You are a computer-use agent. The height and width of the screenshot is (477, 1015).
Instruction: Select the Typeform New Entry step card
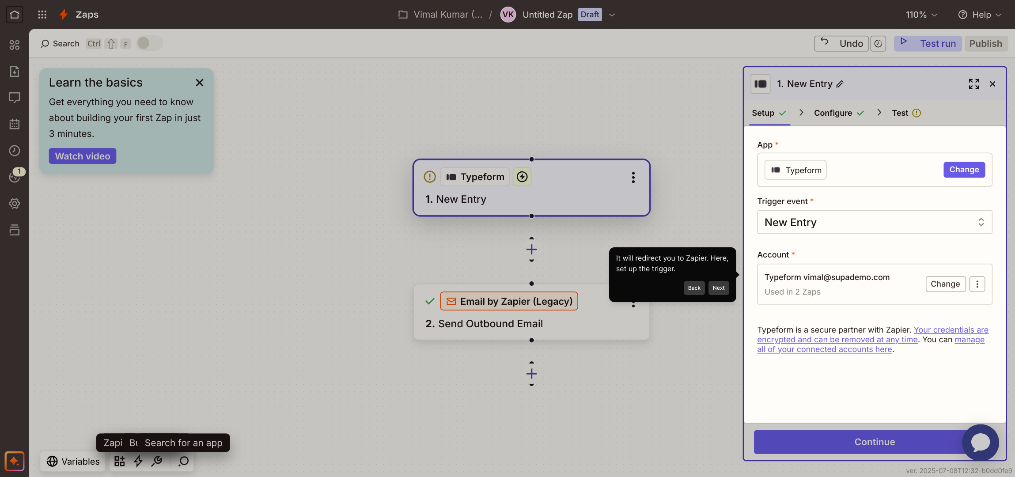coord(531,188)
